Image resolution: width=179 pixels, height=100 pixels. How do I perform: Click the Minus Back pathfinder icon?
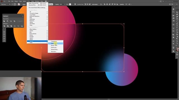tap(22, 26)
